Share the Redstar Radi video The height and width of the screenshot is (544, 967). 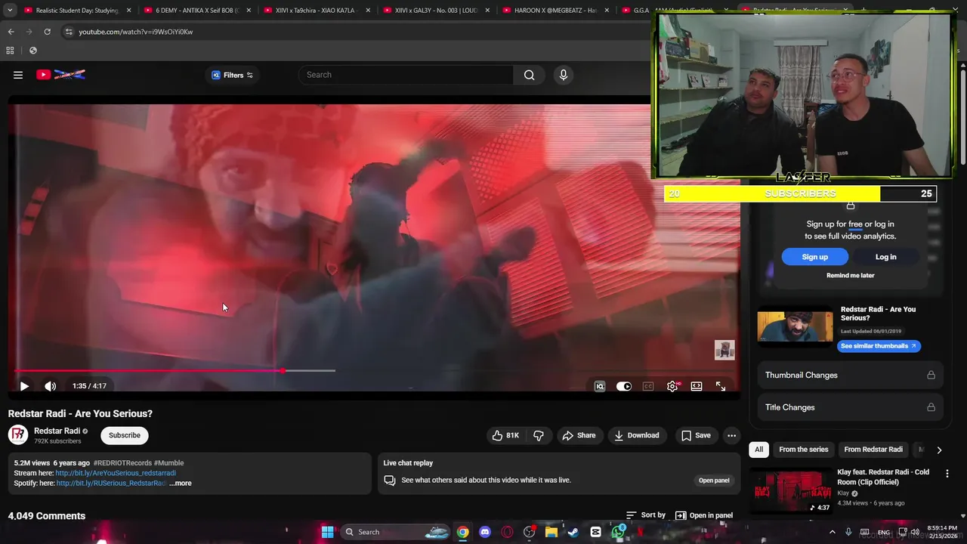coord(579,435)
